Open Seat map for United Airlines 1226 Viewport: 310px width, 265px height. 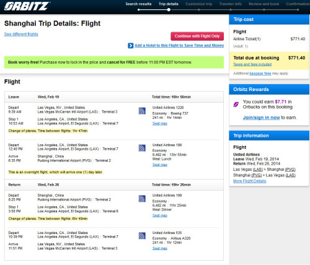pos(160,123)
